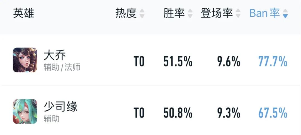Select 大乔's 77.7% Ban rate value
The width and height of the screenshot is (301, 135).
coord(273,62)
